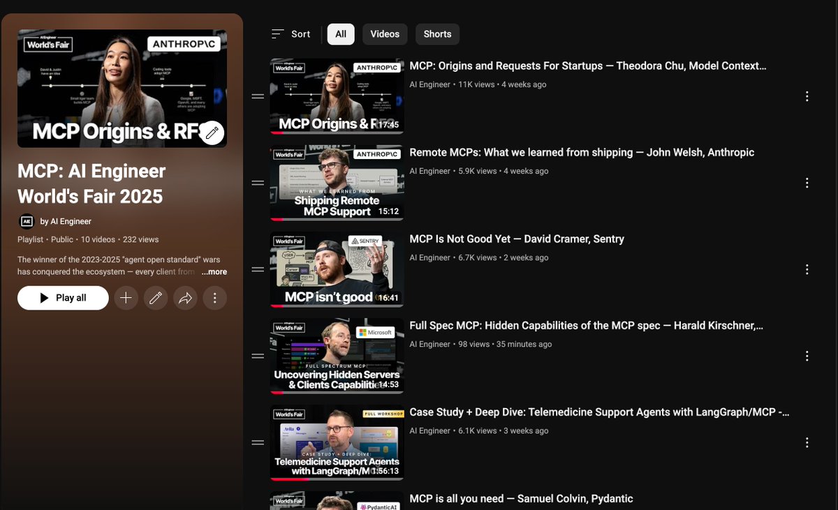Open title 'MCP Is Not Good Yet — David Cramer'
Screen dimensions: 838x510
[517, 239]
